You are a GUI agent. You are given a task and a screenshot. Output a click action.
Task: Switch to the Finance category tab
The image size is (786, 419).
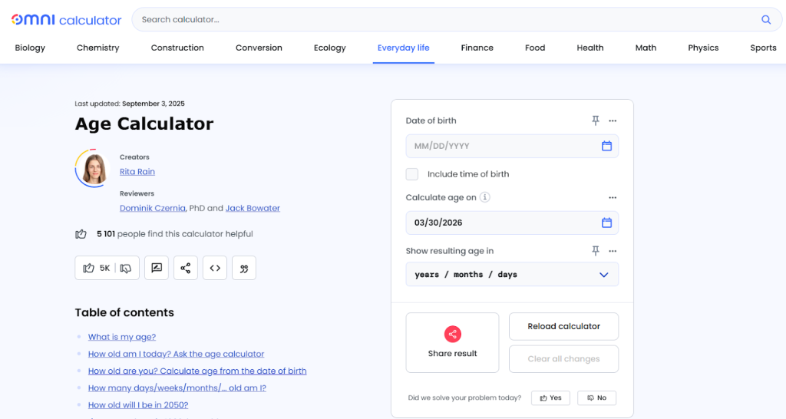[x=477, y=48]
